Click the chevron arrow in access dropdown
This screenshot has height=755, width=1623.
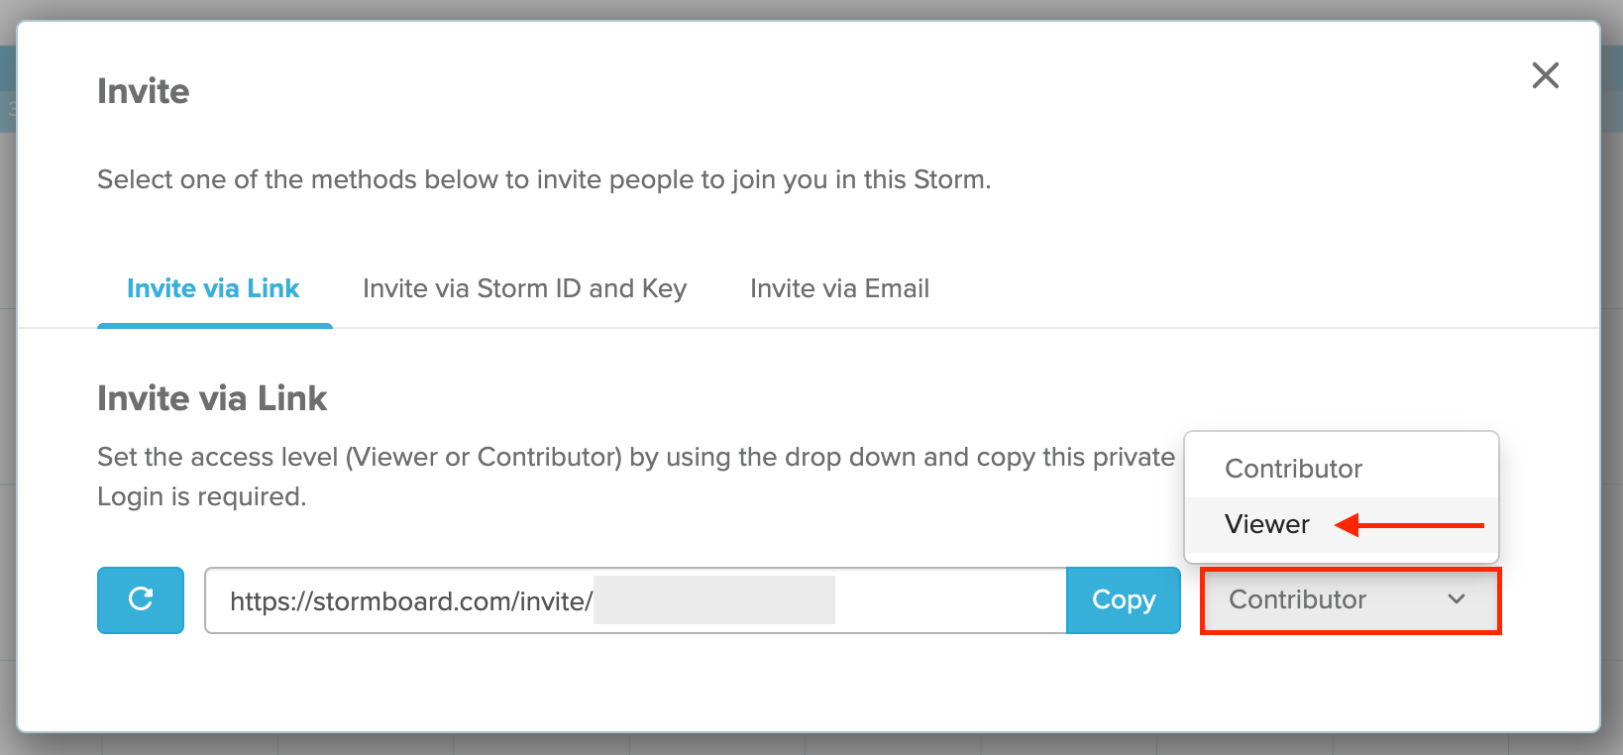1456,599
